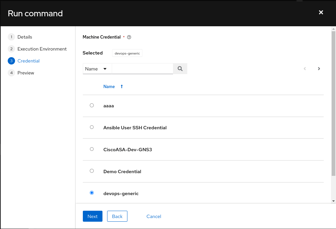Click inside the credential search field
Image resolution: width=336 pixels, height=229 pixels.
click(142, 68)
